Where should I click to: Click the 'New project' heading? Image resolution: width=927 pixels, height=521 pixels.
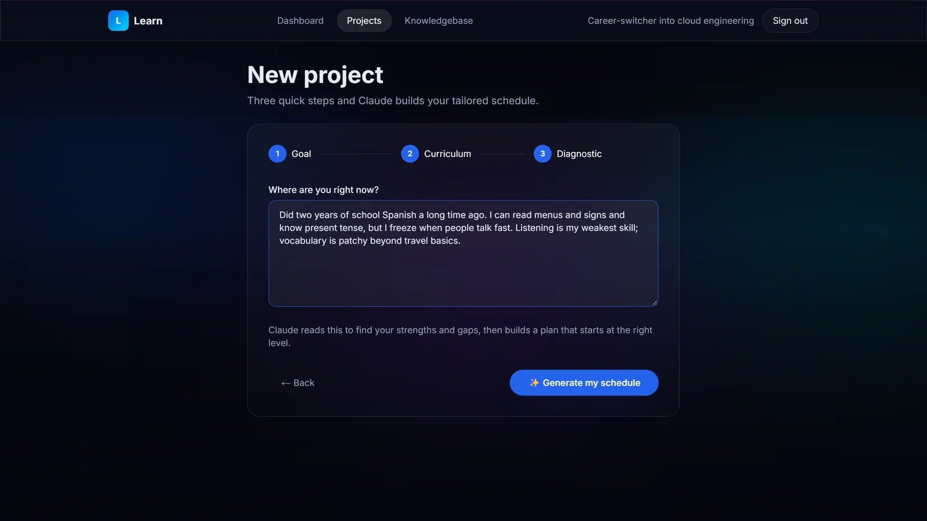(315, 75)
